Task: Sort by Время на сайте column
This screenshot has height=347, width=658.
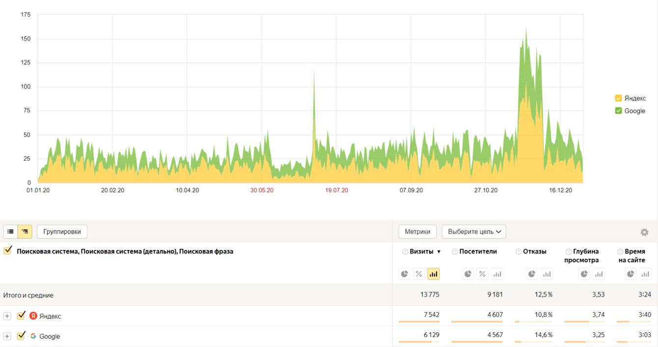Action: [x=632, y=256]
